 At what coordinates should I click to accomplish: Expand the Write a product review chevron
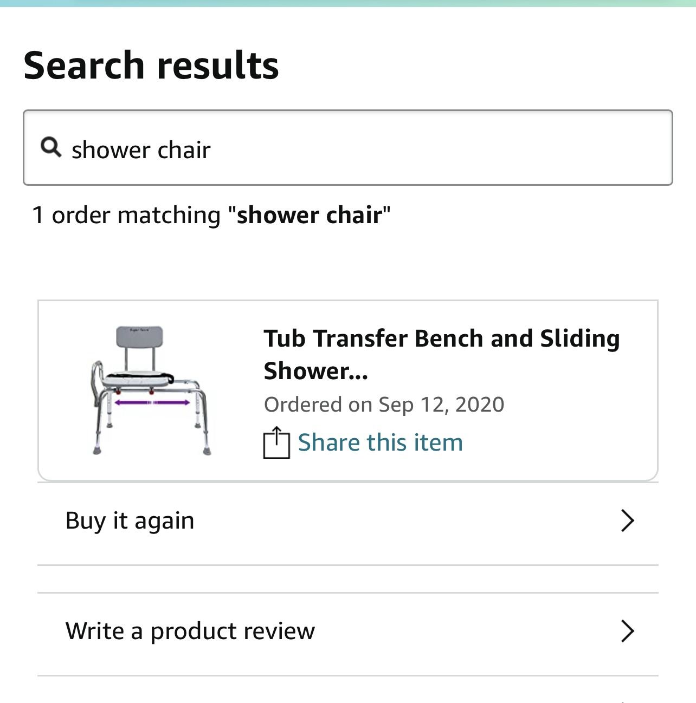tap(627, 631)
